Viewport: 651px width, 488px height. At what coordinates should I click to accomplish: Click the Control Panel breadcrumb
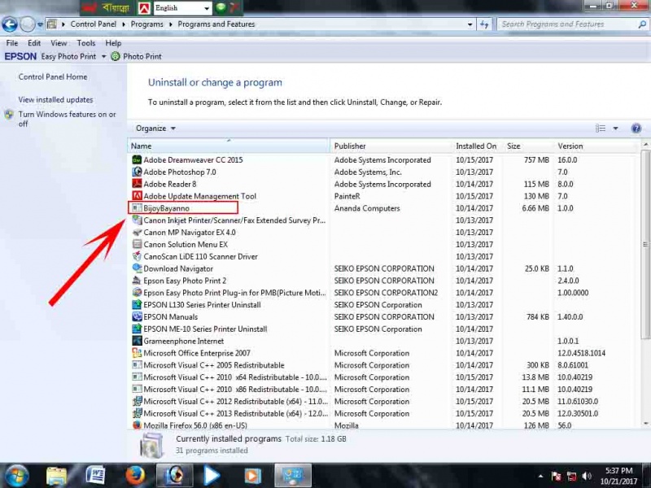click(x=94, y=24)
